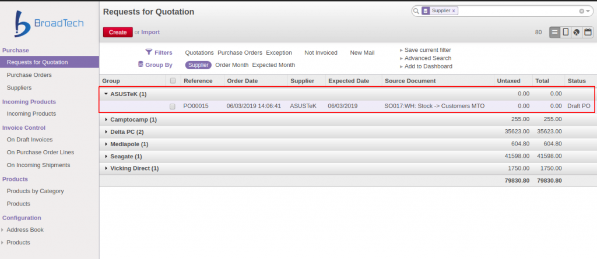Click the Draft PO status cell
This screenshot has height=259, width=597.
coord(579,106)
